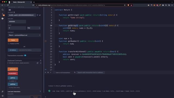Delete all deployed contracts with trash icon
This screenshot has width=174, height=98.
41,60
